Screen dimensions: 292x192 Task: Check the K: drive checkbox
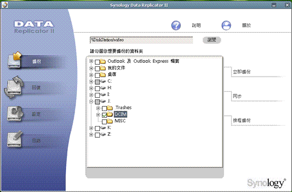[97, 128]
